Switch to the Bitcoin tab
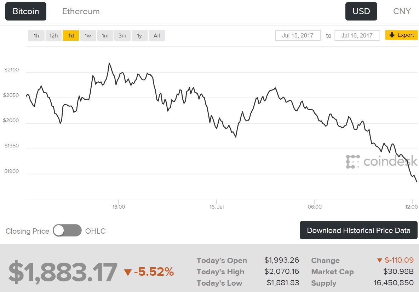419x292 pixels. click(26, 11)
